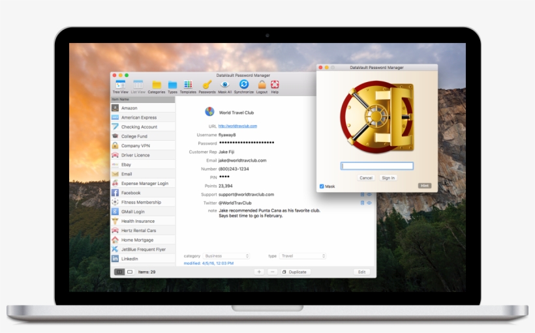Image resolution: width=535 pixels, height=333 pixels.
Task: Click the World Travel Club globe icon
Action: (209, 111)
